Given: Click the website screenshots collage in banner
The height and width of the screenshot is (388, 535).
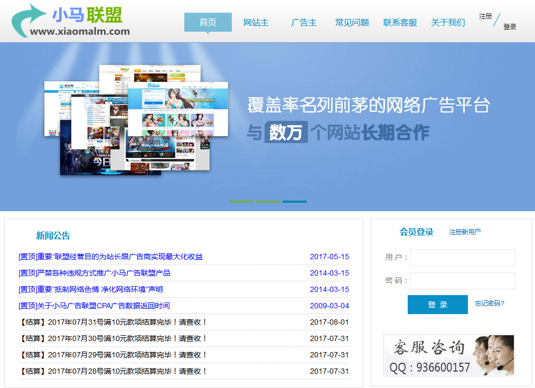Looking at the screenshot, I should pyautogui.click(x=137, y=120).
